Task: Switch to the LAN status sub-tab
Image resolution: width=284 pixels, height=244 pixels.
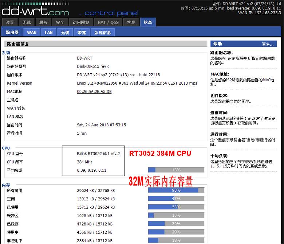Action: [x=49, y=33]
